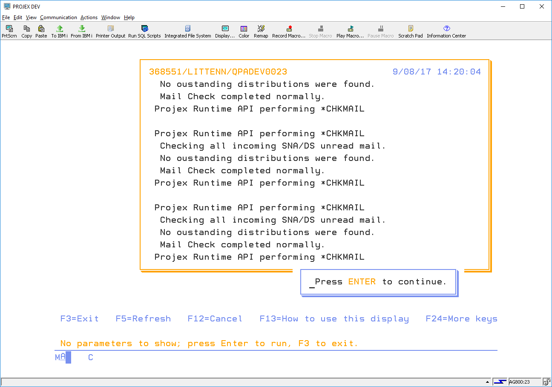
Task: Click the letter C on the command line
Action: [91, 358]
